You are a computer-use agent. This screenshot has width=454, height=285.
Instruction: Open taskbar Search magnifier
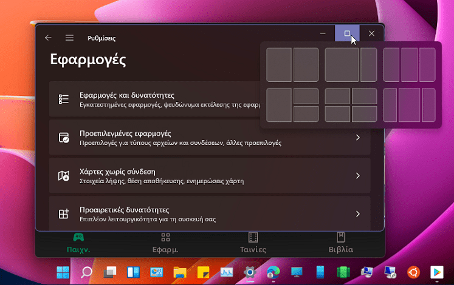pos(86,272)
